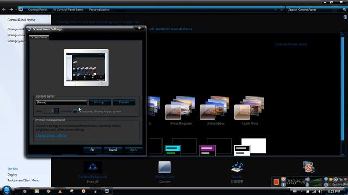
Task: Adjust the Wait minutes spinner arrows
Action: click(x=57, y=110)
